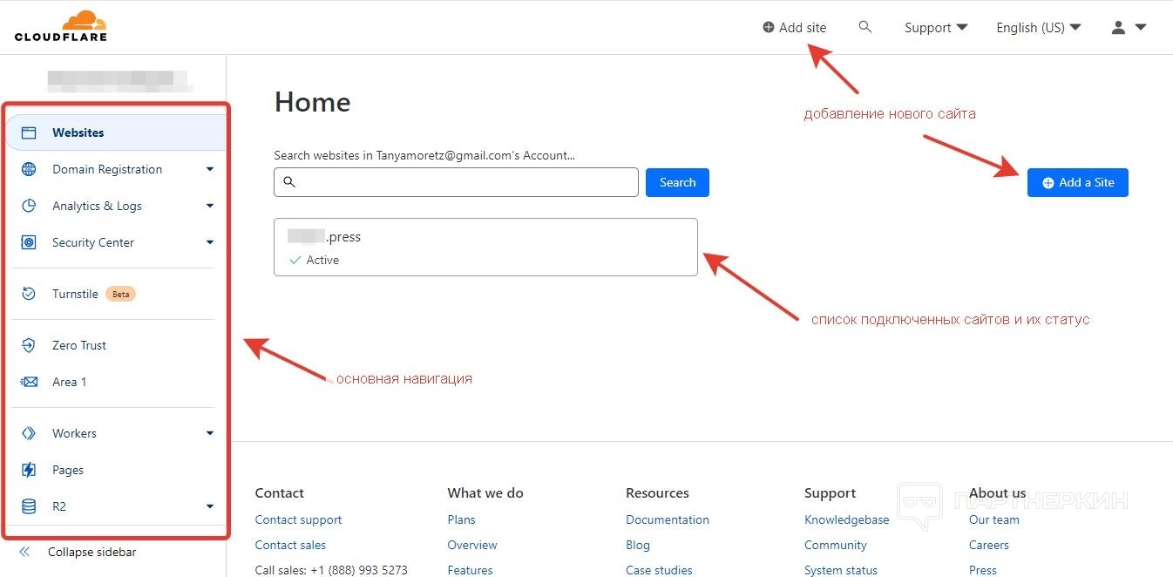Viewport: 1173px width, 577px height.
Task: Open Pages from the sidebar
Action: 67,470
